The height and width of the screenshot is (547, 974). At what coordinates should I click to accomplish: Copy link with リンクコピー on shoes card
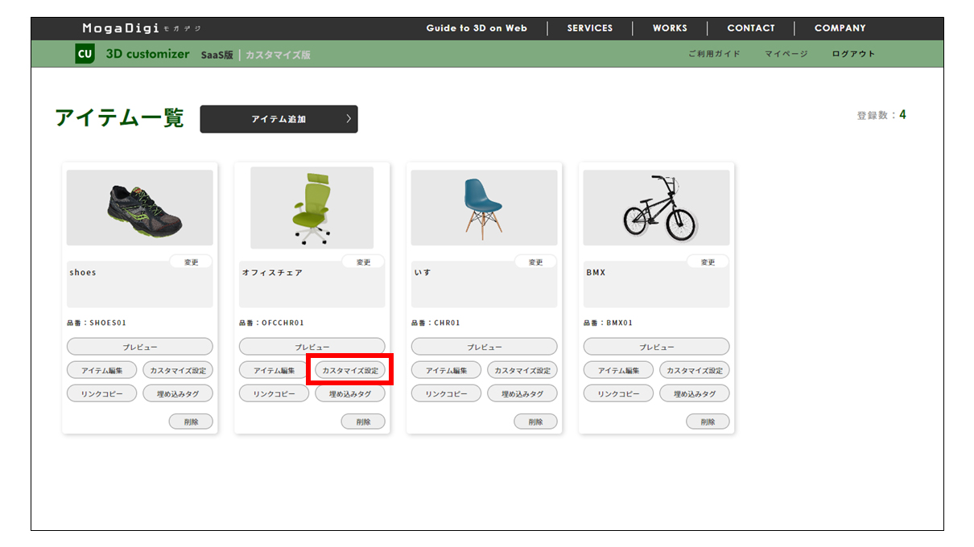click(101, 394)
